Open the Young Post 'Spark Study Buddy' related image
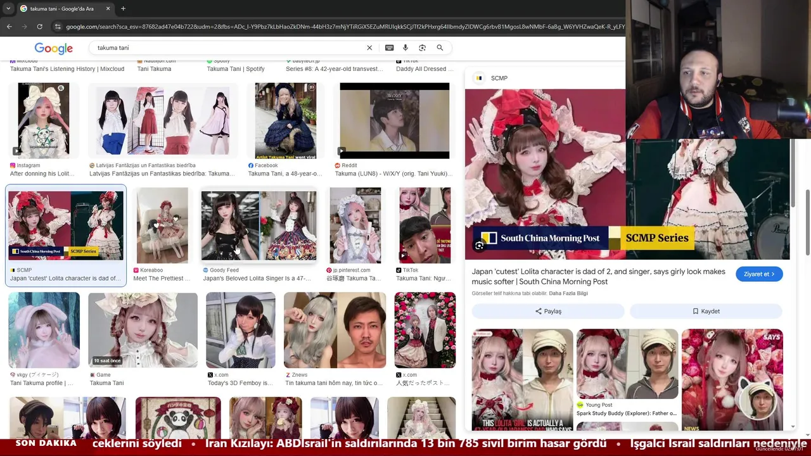Viewport: 811px width, 456px height. click(627, 364)
